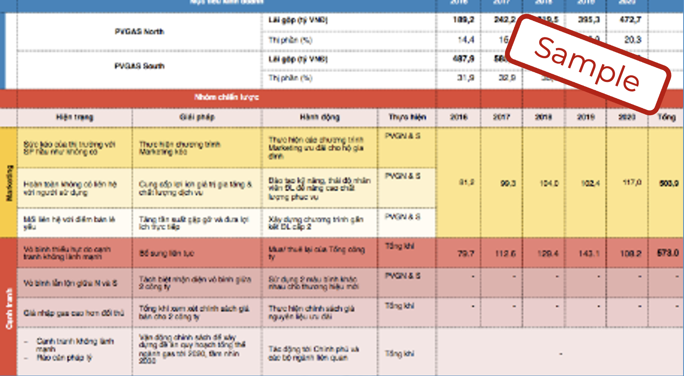This screenshot has height=376, width=684.
Task: Select the PVGAS South cell
Action: click(x=139, y=66)
